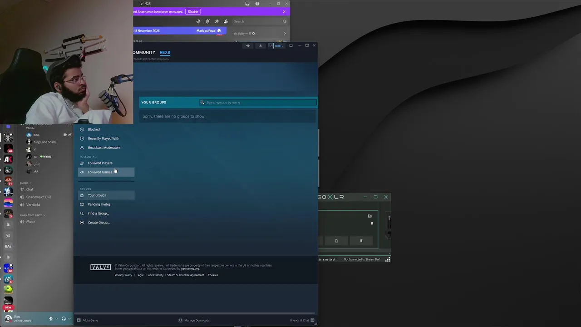The image size is (581, 327).
Task: Open Steam announcements megaphone icon
Action: pyautogui.click(x=247, y=45)
